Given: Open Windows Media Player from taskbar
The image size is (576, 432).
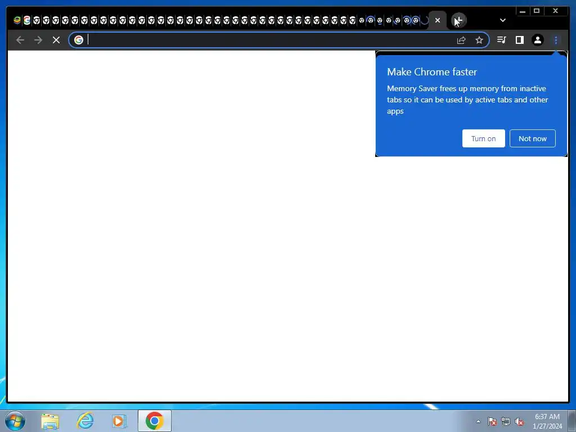Looking at the screenshot, I should click(x=119, y=421).
